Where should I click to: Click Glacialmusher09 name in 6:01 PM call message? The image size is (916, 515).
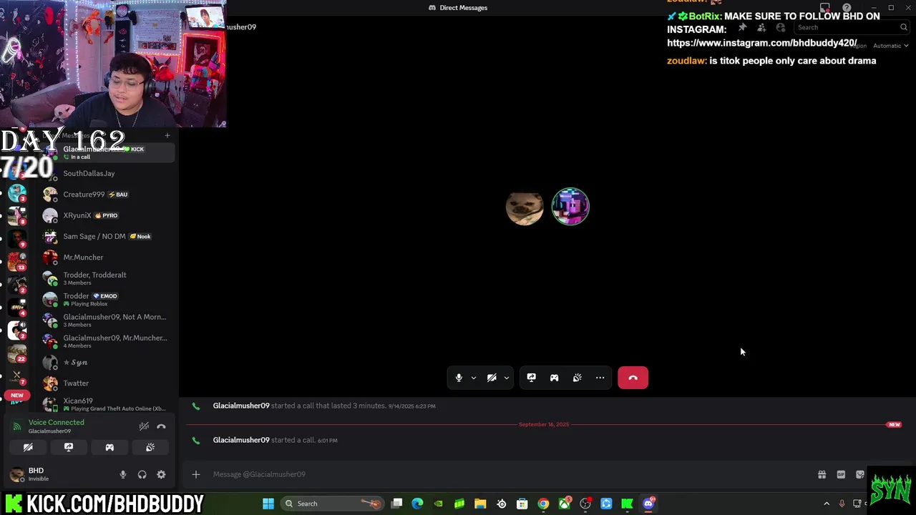[x=241, y=440]
